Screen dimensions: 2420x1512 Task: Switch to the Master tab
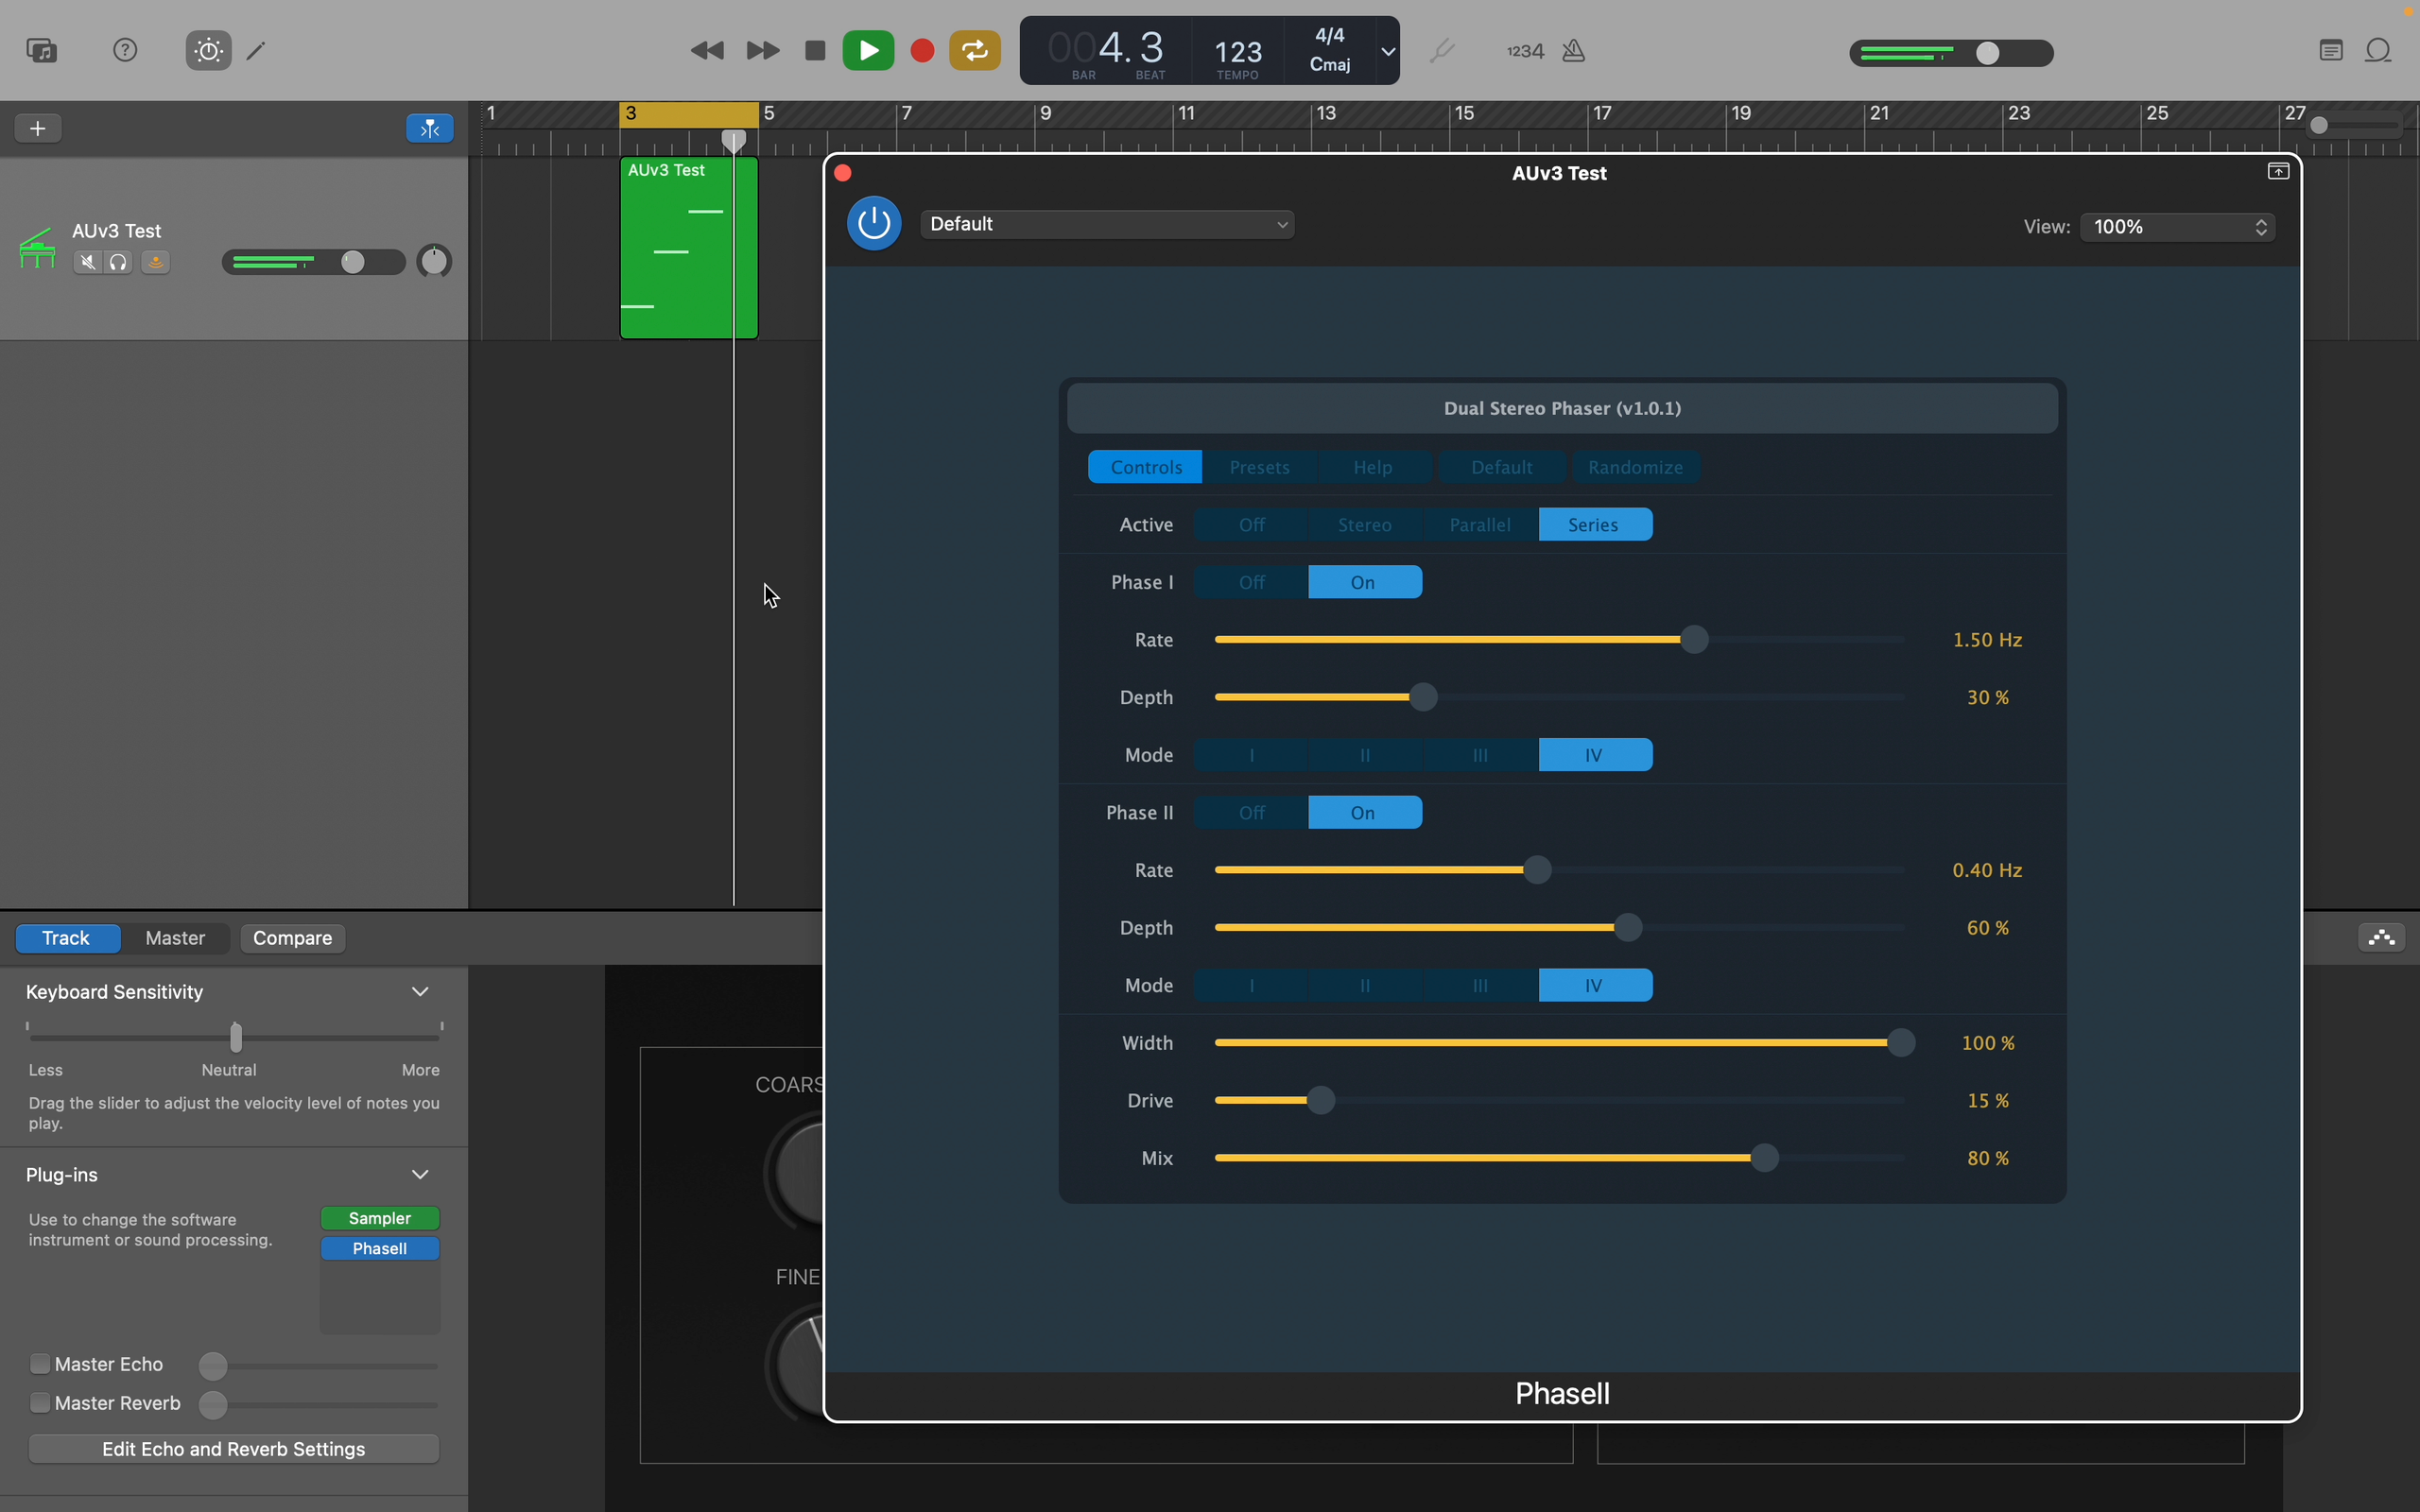(x=175, y=938)
